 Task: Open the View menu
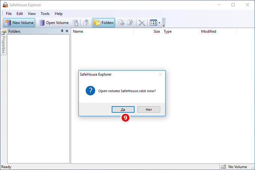(x=32, y=14)
